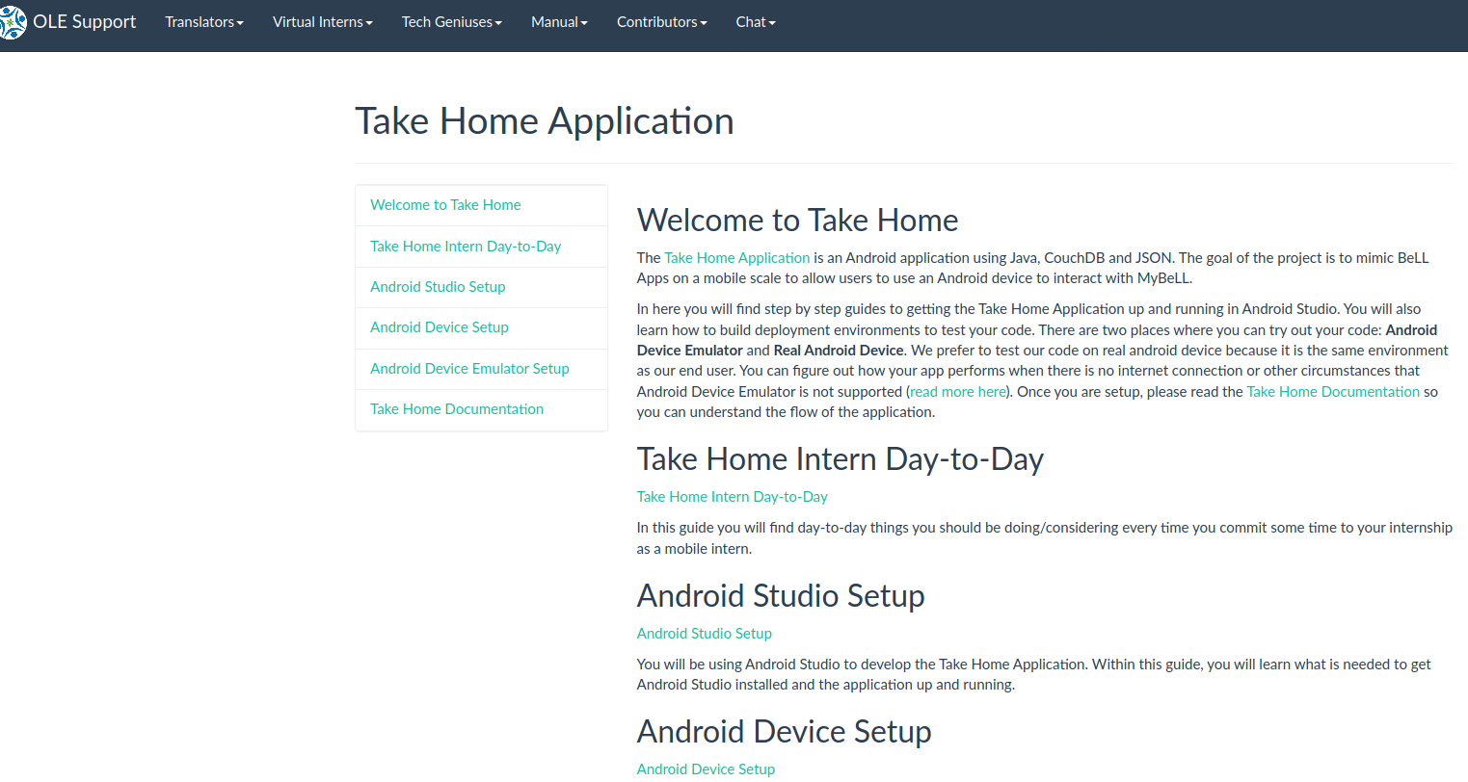Viewport: 1468px width, 782px height.
Task: Go to Android Studio Setup in sidebar
Action: 481,287
